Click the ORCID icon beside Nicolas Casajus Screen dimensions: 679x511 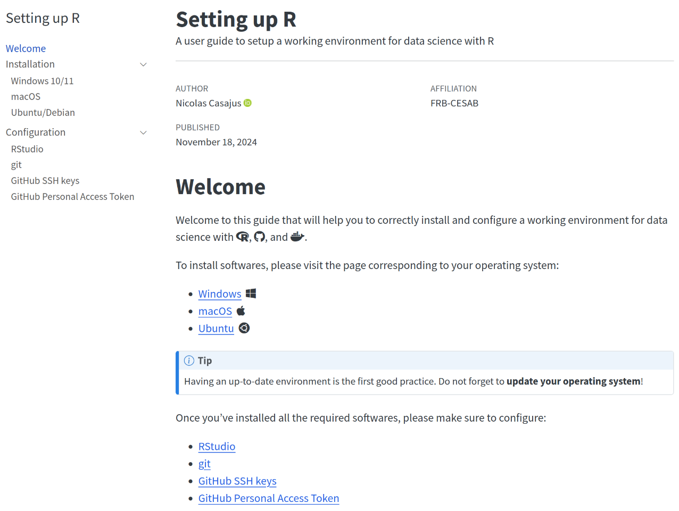(247, 103)
